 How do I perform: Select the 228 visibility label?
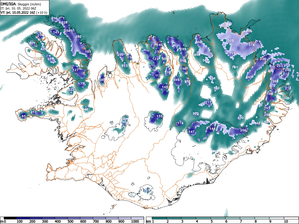point(65,22)
